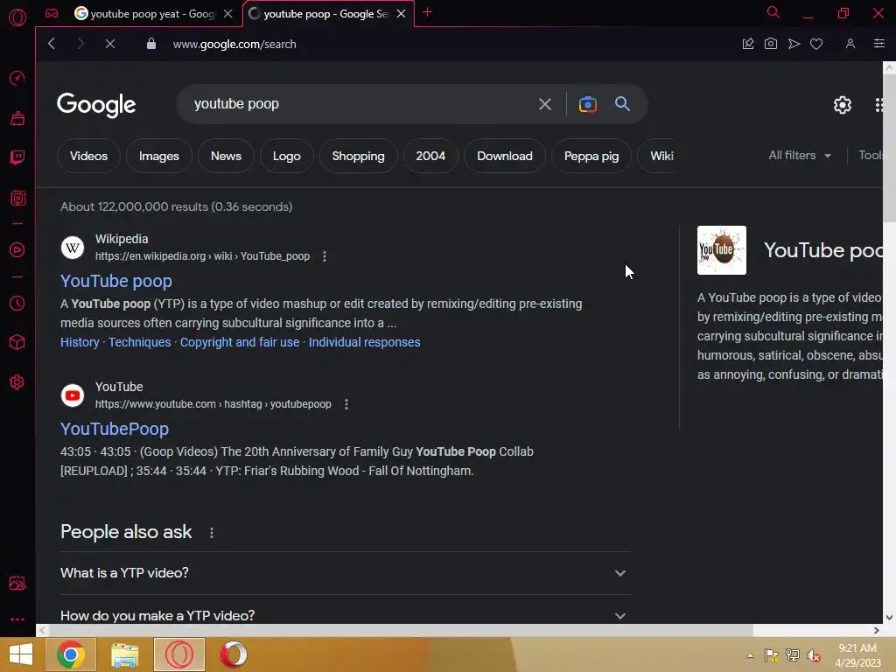Close the "youtube poop yeat" tab

pos(228,14)
